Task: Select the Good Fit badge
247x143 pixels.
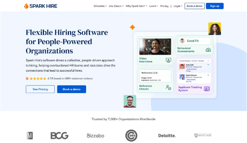Action: 194,41
